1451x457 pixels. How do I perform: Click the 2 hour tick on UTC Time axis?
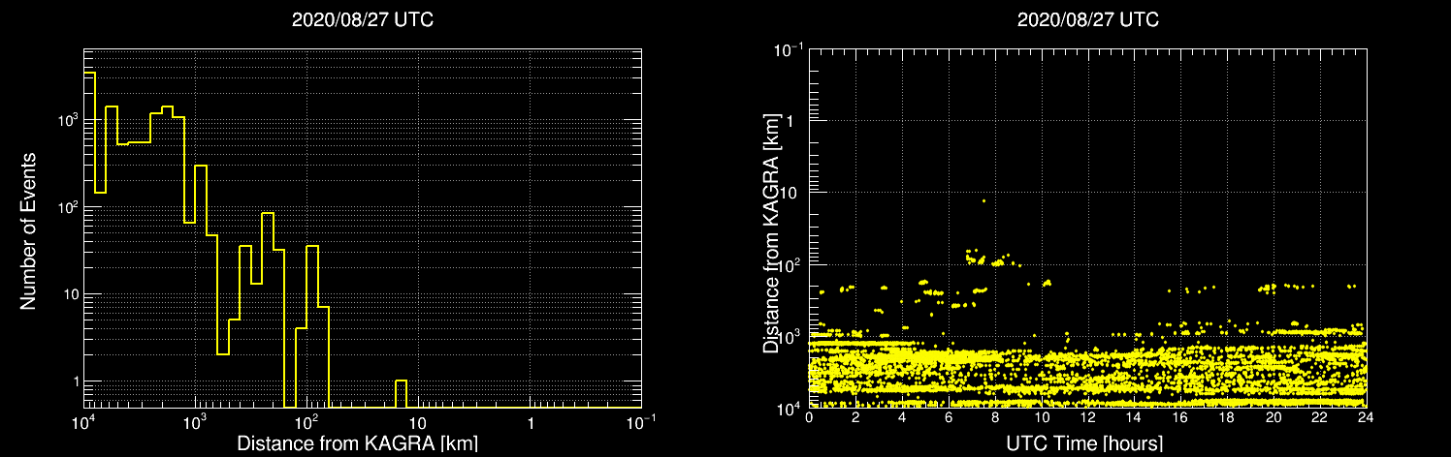coord(855,417)
